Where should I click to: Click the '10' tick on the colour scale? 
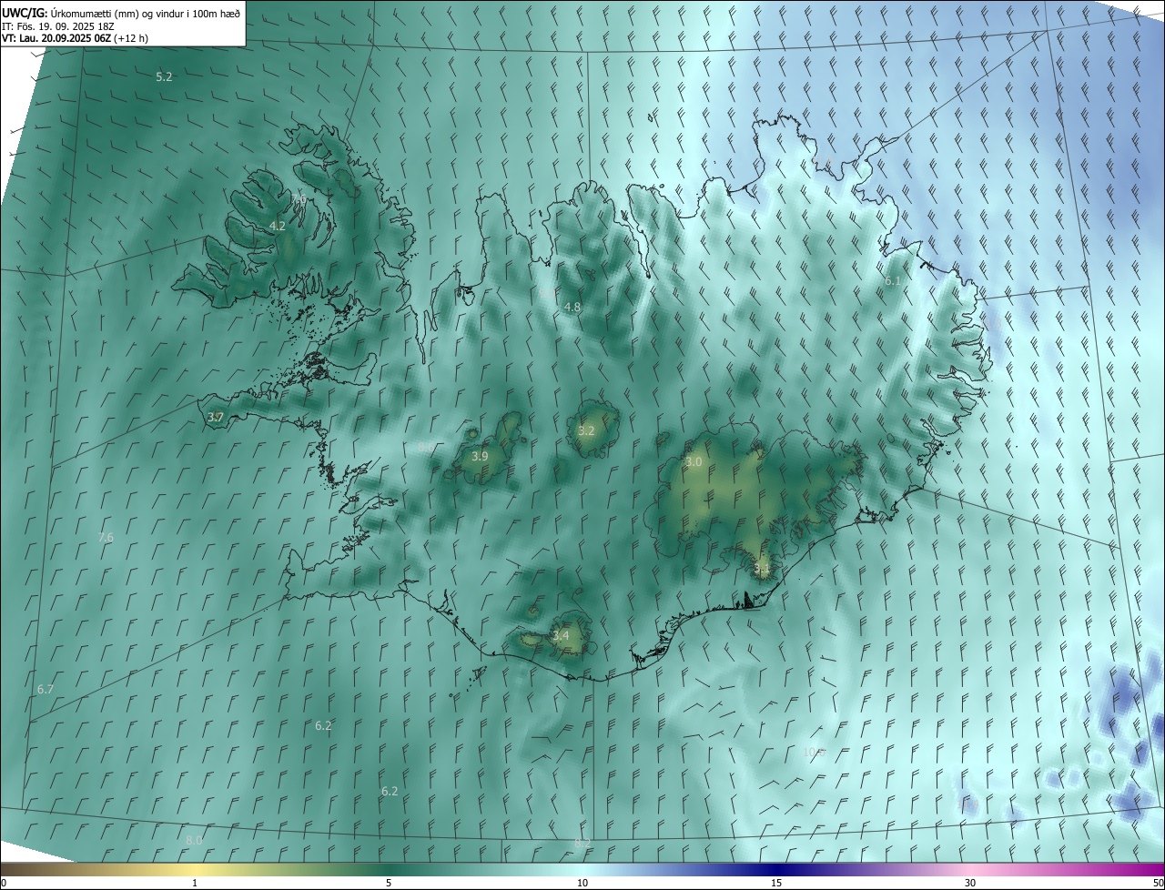point(582,883)
